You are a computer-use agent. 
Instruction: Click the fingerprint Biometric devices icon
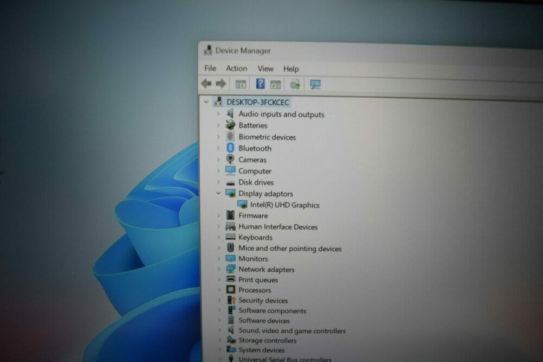pyautogui.click(x=230, y=136)
